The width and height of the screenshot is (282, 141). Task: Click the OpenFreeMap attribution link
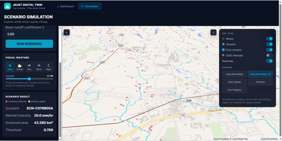point(221,139)
